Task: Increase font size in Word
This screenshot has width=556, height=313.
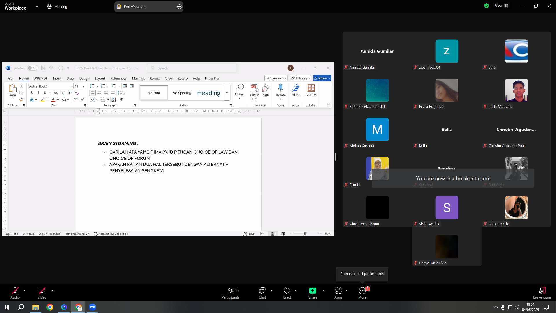Action: (x=75, y=100)
